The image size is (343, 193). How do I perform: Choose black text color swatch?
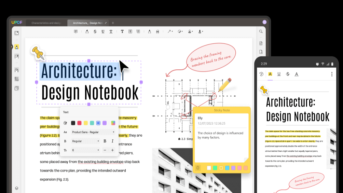[x=73, y=123]
